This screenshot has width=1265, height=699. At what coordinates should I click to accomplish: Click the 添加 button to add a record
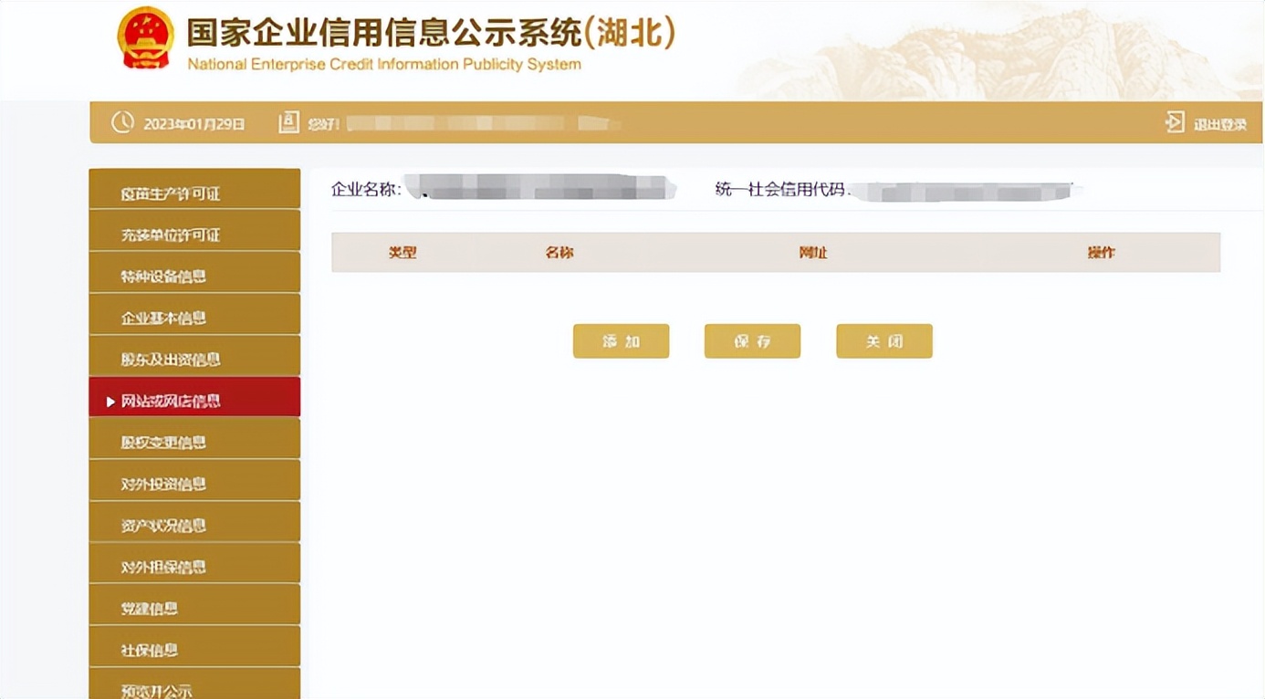pos(622,340)
